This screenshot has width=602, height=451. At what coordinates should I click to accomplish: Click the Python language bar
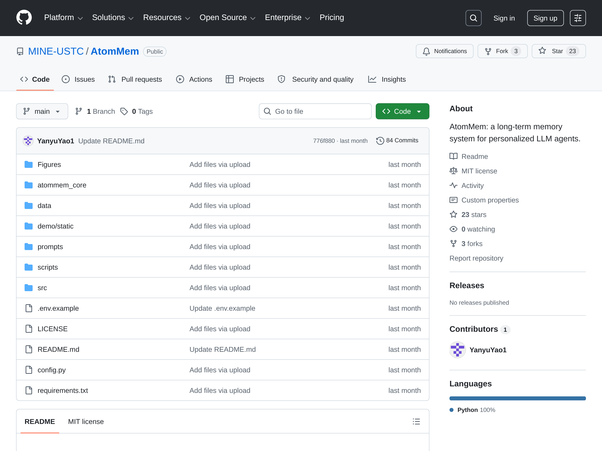click(x=517, y=398)
